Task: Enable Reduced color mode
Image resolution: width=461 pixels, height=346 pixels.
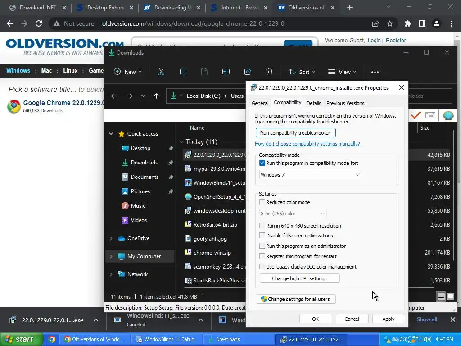Action: pos(262,202)
